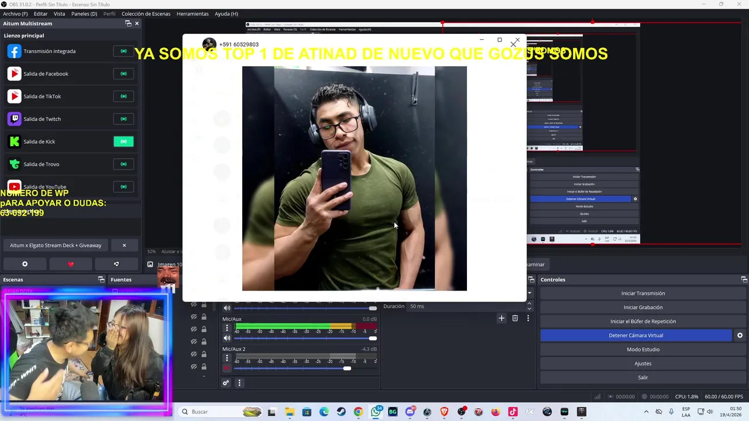The image size is (749, 421).
Task: Start the replay buffer (Búfer de Repetición)
Action: [643, 322]
